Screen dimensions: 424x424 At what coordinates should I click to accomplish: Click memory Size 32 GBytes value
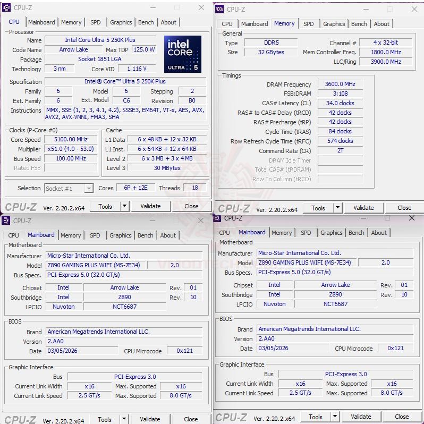point(271,52)
